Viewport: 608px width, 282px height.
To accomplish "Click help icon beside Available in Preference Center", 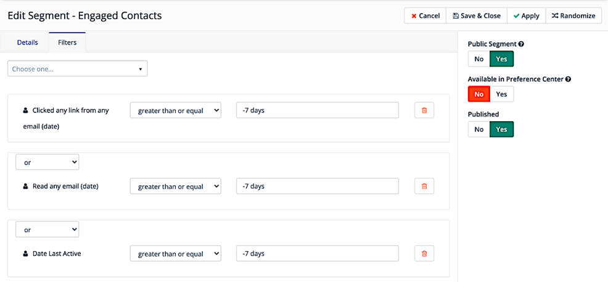I will 568,79.
